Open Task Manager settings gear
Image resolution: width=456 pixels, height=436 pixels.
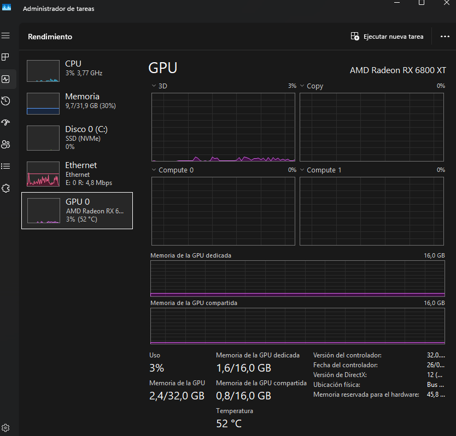coord(5,428)
